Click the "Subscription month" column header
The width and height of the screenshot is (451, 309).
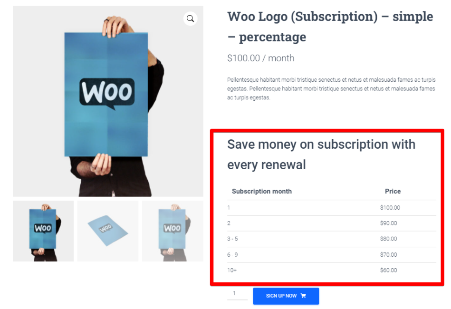pyautogui.click(x=262, y=191)
